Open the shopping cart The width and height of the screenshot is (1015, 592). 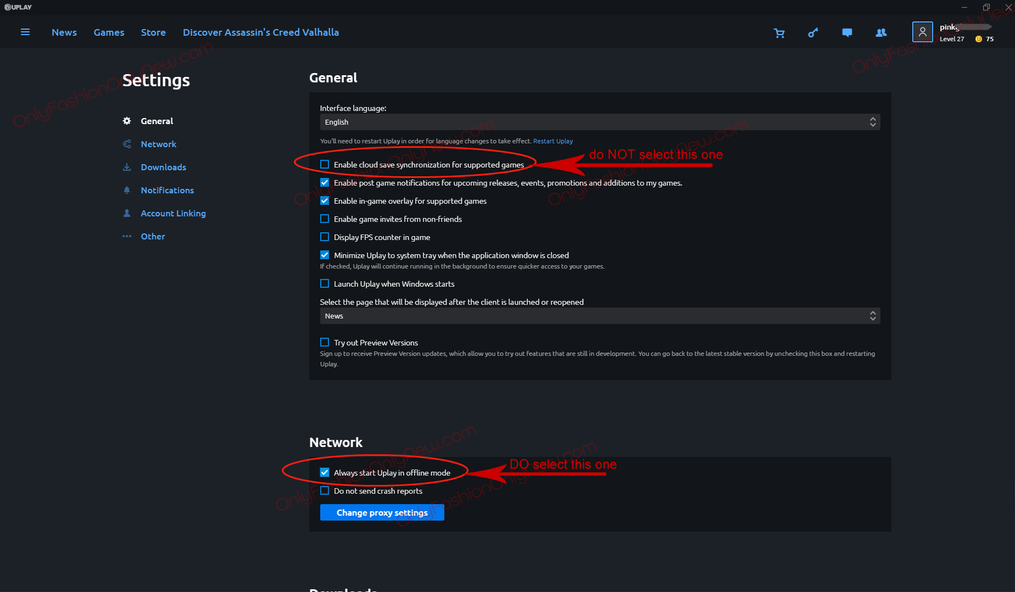[x=779, y=33]
